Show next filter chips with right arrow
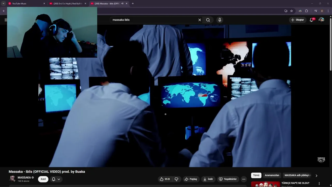The width and height of the screenshot is (332, 187). (316, 176)
